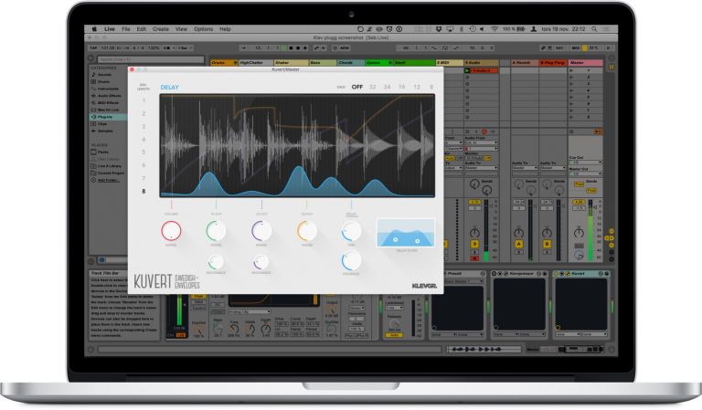Open the Help menu
This screenshot has height=410, width=702.
coord(225,29)
